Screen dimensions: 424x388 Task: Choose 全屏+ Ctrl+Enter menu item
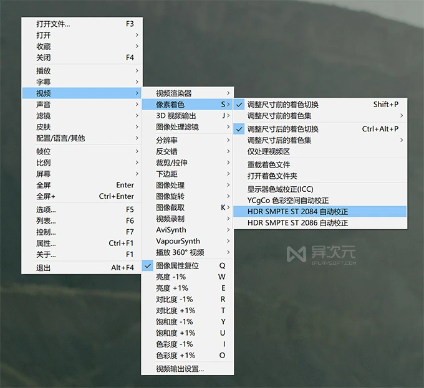coord(82,196)
